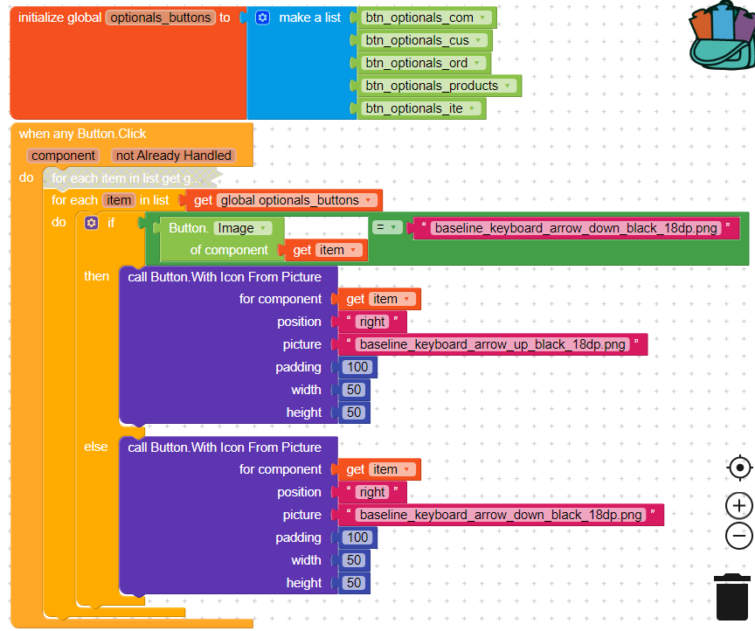
Task: Click the 'for each' loop block label
Action: pyautogui.click(x=74, y=200)
